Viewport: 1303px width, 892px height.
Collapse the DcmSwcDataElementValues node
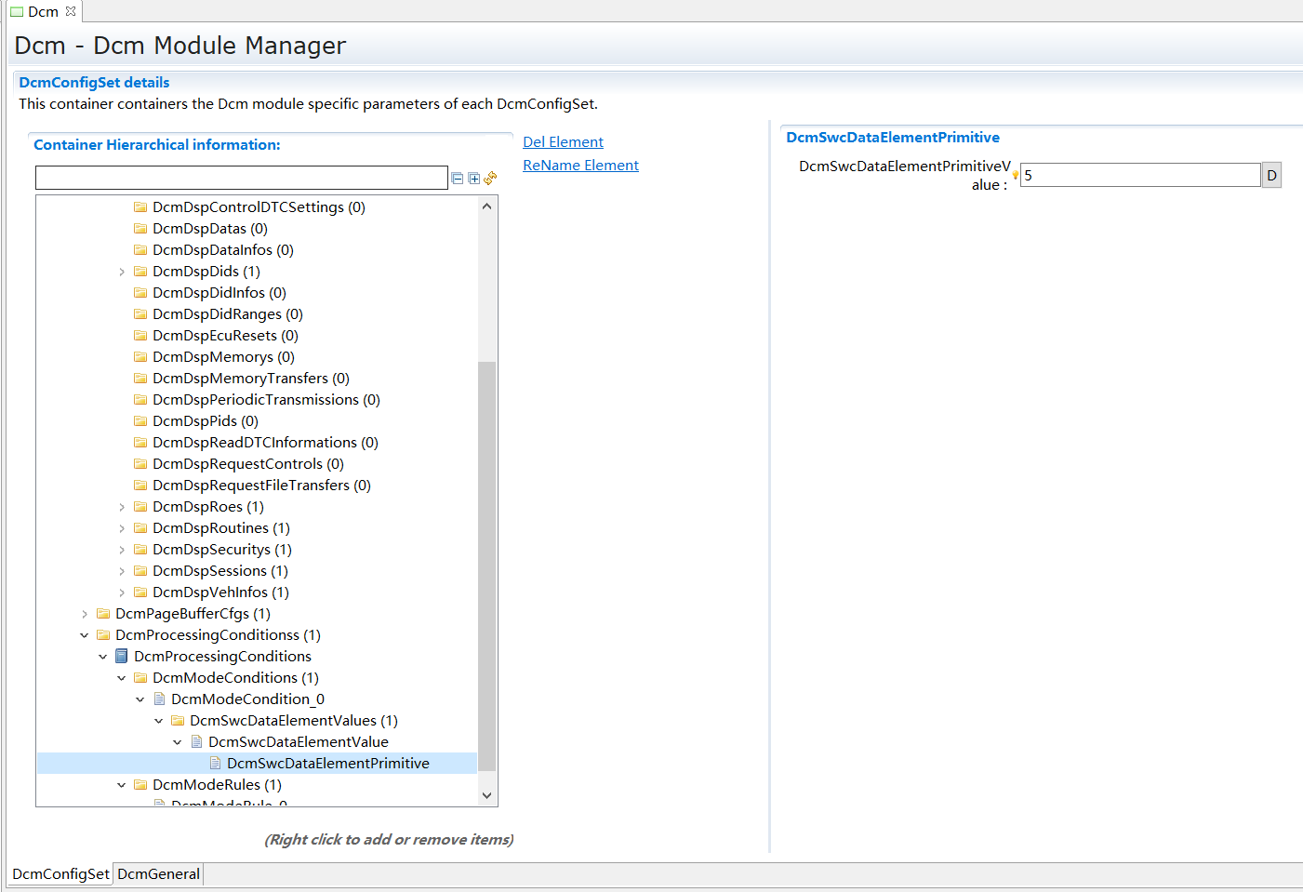[159, 721]
